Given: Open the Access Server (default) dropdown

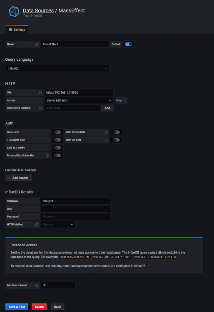Looking at the screenshot, I should (79, 100).
